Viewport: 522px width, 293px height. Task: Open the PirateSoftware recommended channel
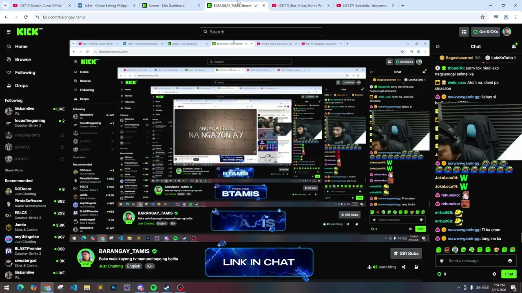pyautogui.click(x=35, y=203)
